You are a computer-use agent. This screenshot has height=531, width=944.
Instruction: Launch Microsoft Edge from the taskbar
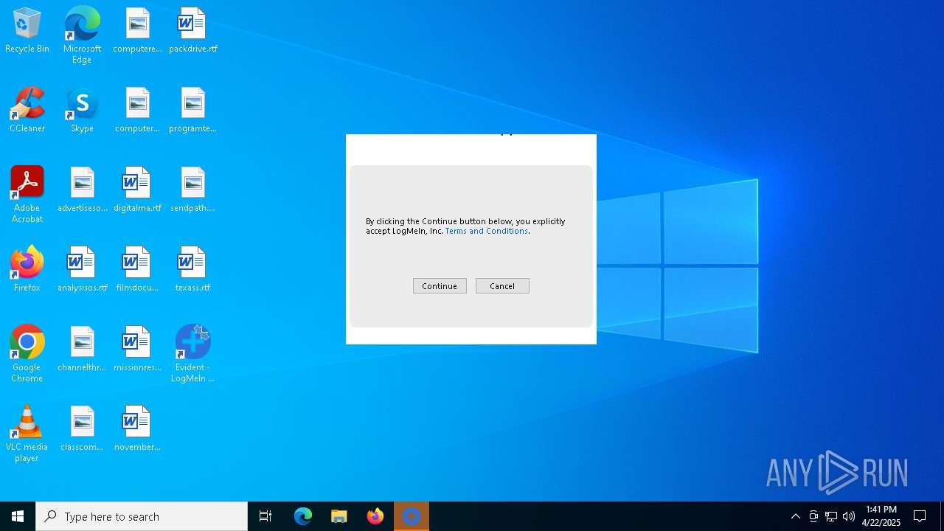pos(303,516)
